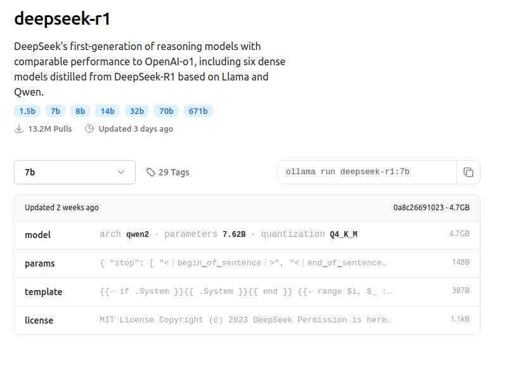
Task: Click the 0a8c26691023 digest hash
Action: tap(418, 208)
